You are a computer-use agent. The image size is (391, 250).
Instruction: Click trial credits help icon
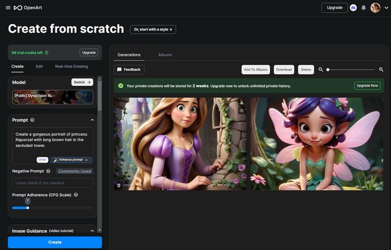tap(46, 53)
